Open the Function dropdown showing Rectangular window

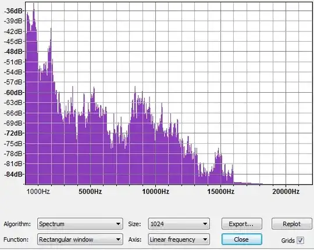tap(80, 239)
